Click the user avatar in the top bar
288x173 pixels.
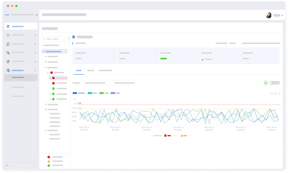pyautogui.click(x=268, y=15)
